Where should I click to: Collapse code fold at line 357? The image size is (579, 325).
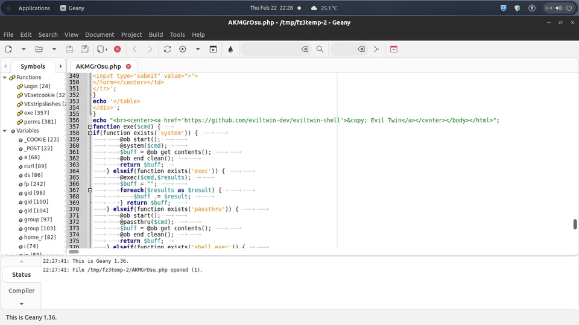point(90,127)
